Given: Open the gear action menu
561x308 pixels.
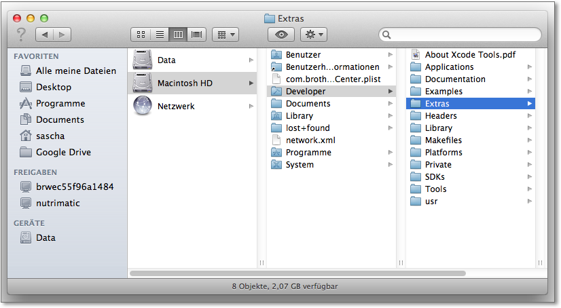Looking at the screenshot, I should [313, 34].
